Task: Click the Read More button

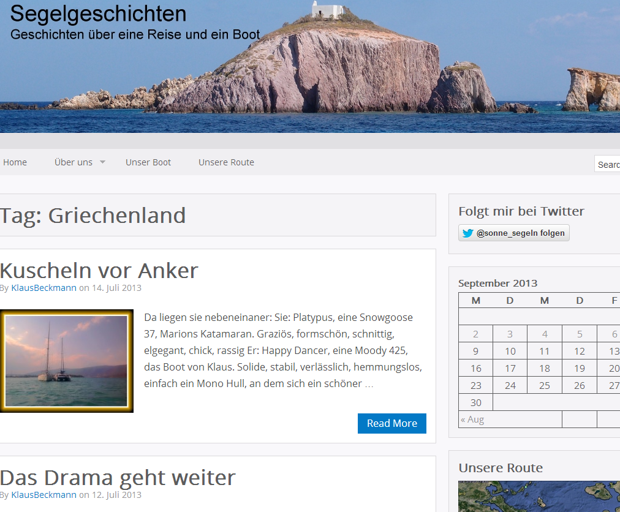Action: point(392,423)
